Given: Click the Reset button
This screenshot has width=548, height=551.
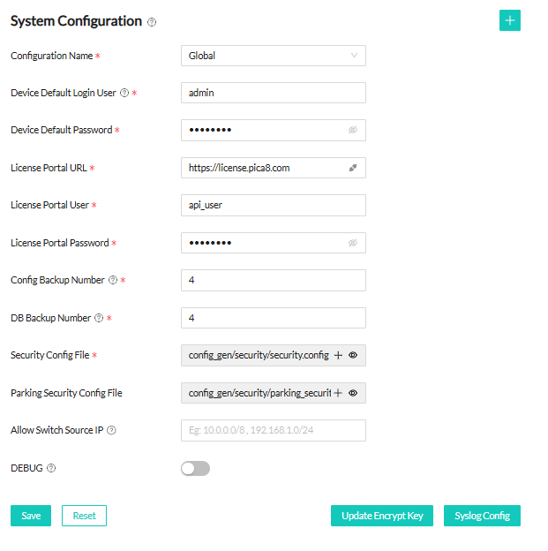Looking at the screenshot, I should pyautogui.click(x=84, y=516).
